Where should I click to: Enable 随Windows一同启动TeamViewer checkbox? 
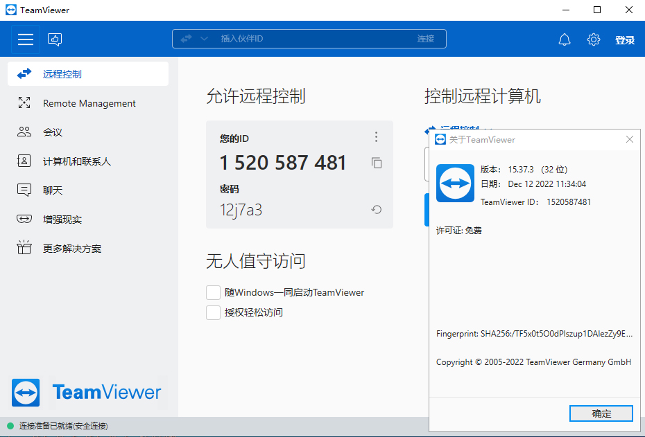pyautogui.click(x=214, y=292)
